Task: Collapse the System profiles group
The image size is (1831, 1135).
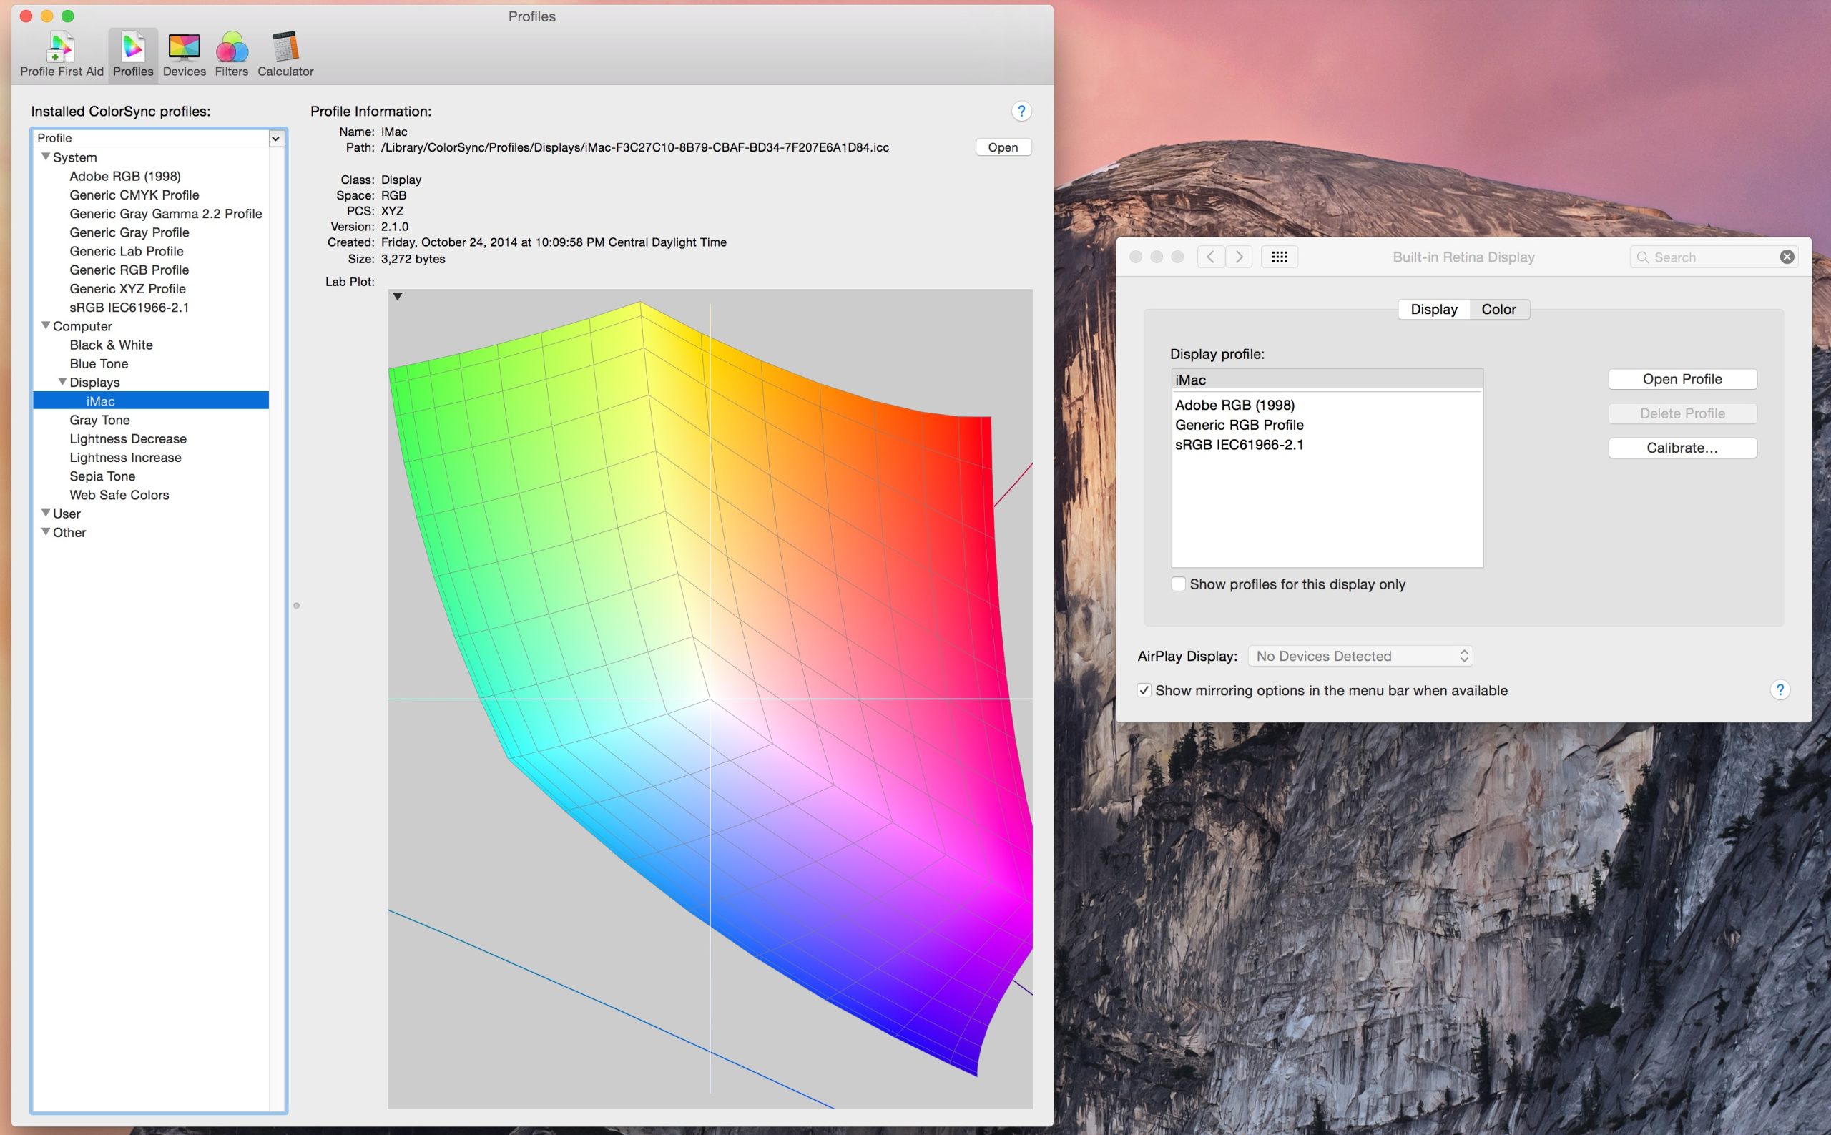Action: point(46,156)
